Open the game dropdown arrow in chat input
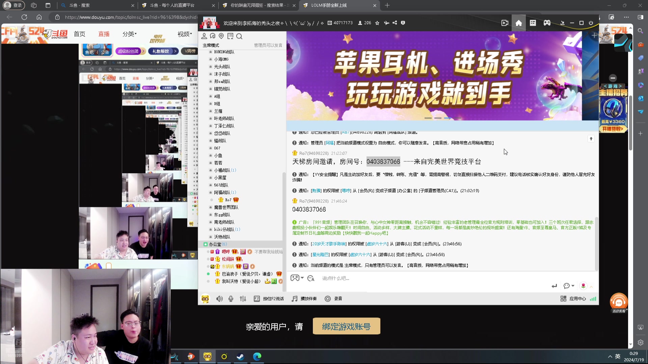The width and height of the screenshot is (648, 364). (x=302, y=278)
